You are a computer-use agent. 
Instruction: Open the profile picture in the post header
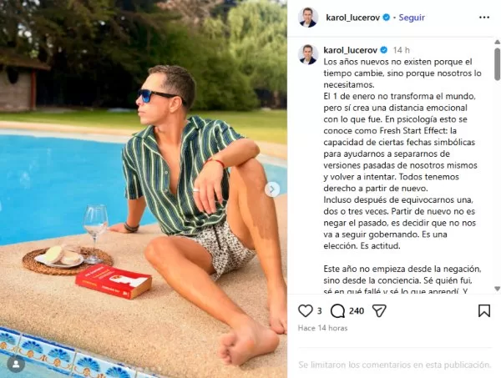coord(308,18)
